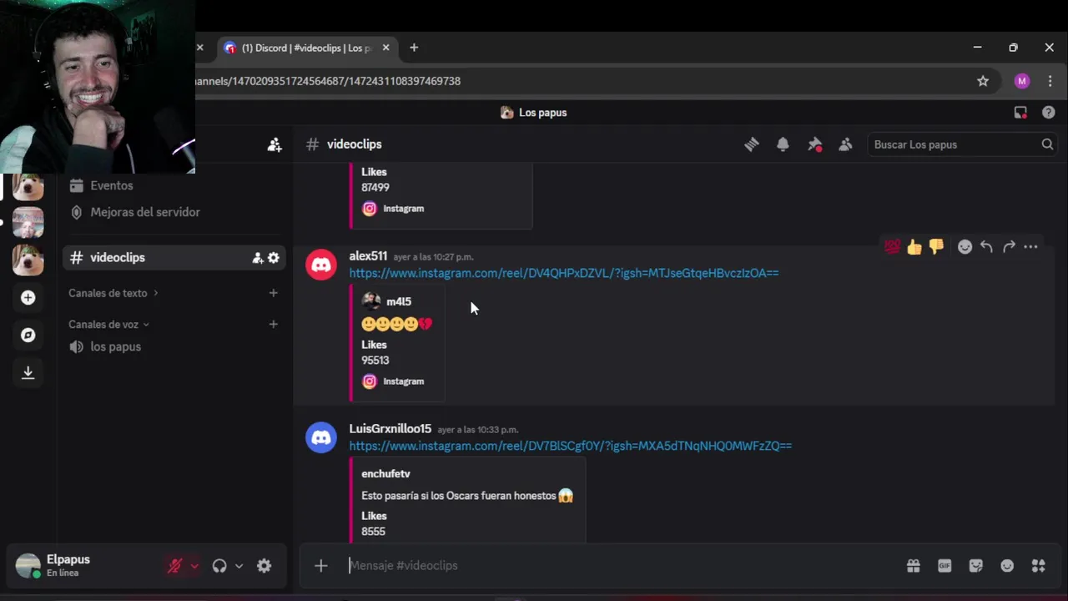Open a new browser tab

pos(414,48)
